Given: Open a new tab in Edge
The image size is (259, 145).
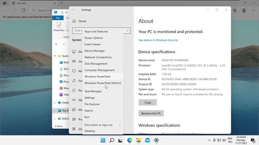Looking at the screenshot, I should [62, 3].
